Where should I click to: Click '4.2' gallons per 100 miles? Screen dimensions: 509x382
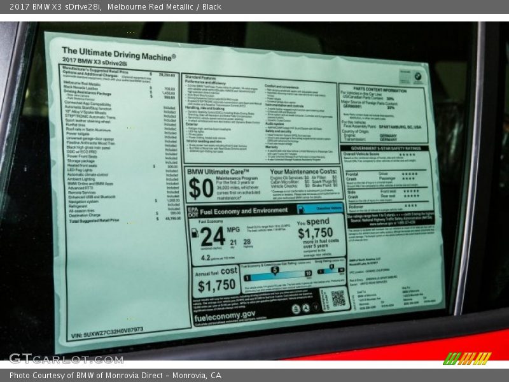pos(206,258)
